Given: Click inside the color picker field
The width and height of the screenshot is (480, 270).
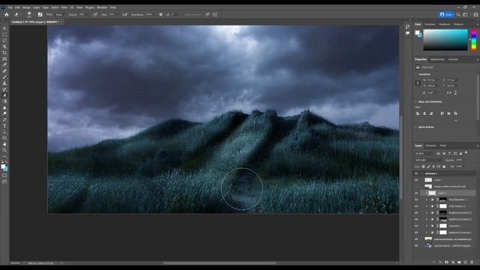Looking at the screenshot, I should click(x=445, y=40).
